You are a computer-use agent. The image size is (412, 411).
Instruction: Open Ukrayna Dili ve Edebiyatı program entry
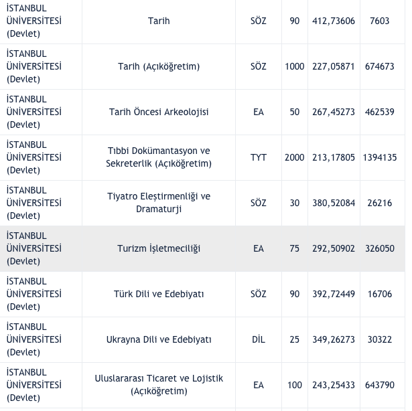[x=159, y=339]
